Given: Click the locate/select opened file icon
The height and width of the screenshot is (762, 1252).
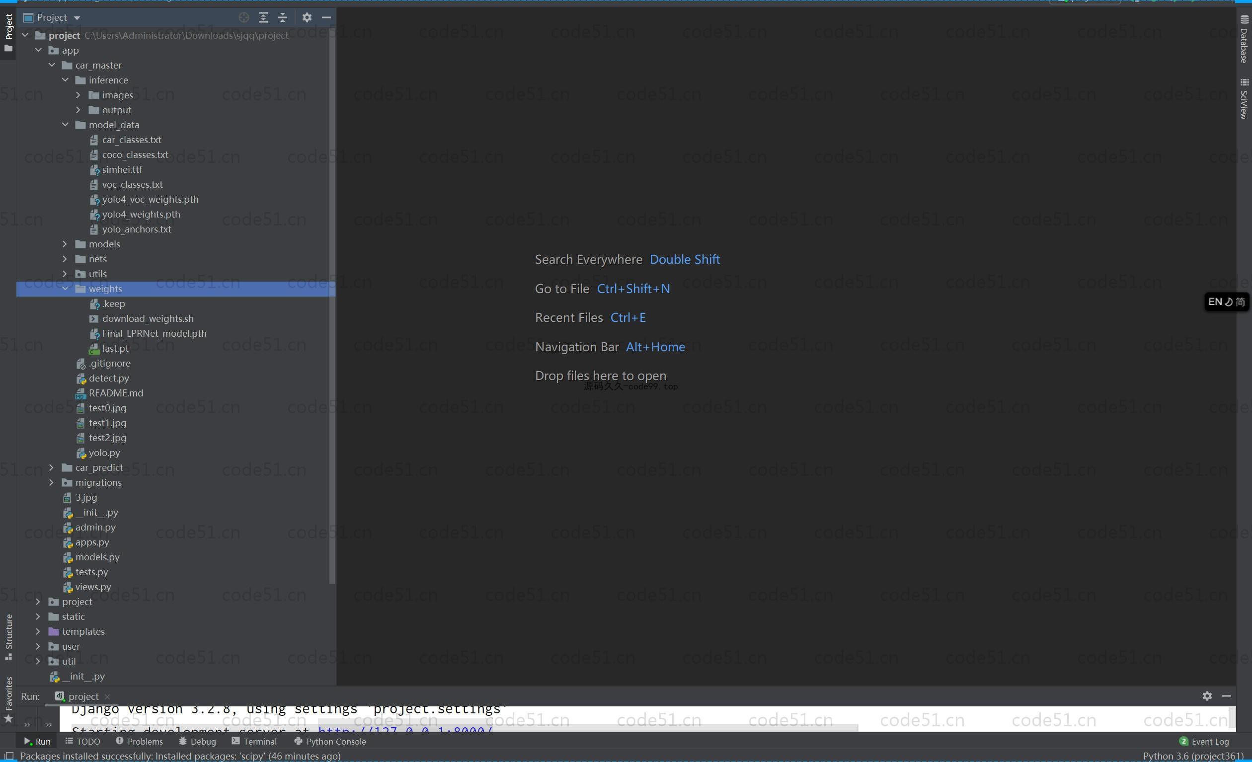Looking at the screenshot, I should point(244,18).
